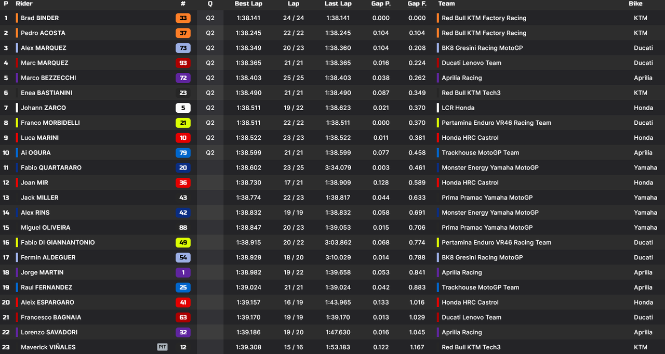The width and height of the screenshot is (665, 354).
Task: Select rider name Brad BINDER
Action: (x=39, y=18)
